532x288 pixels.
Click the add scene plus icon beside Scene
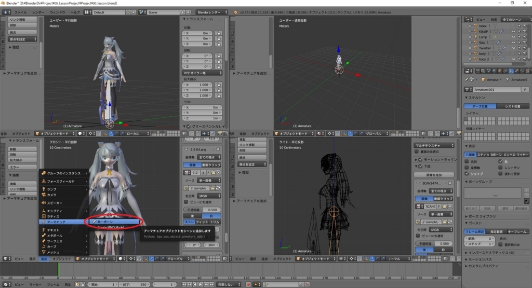182,12
